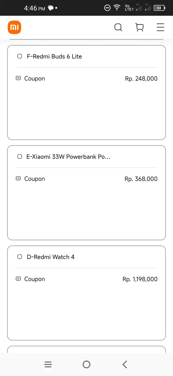The image size is (173, 376).
Task: Open the shopping cart icon
Action: [140, 27]
